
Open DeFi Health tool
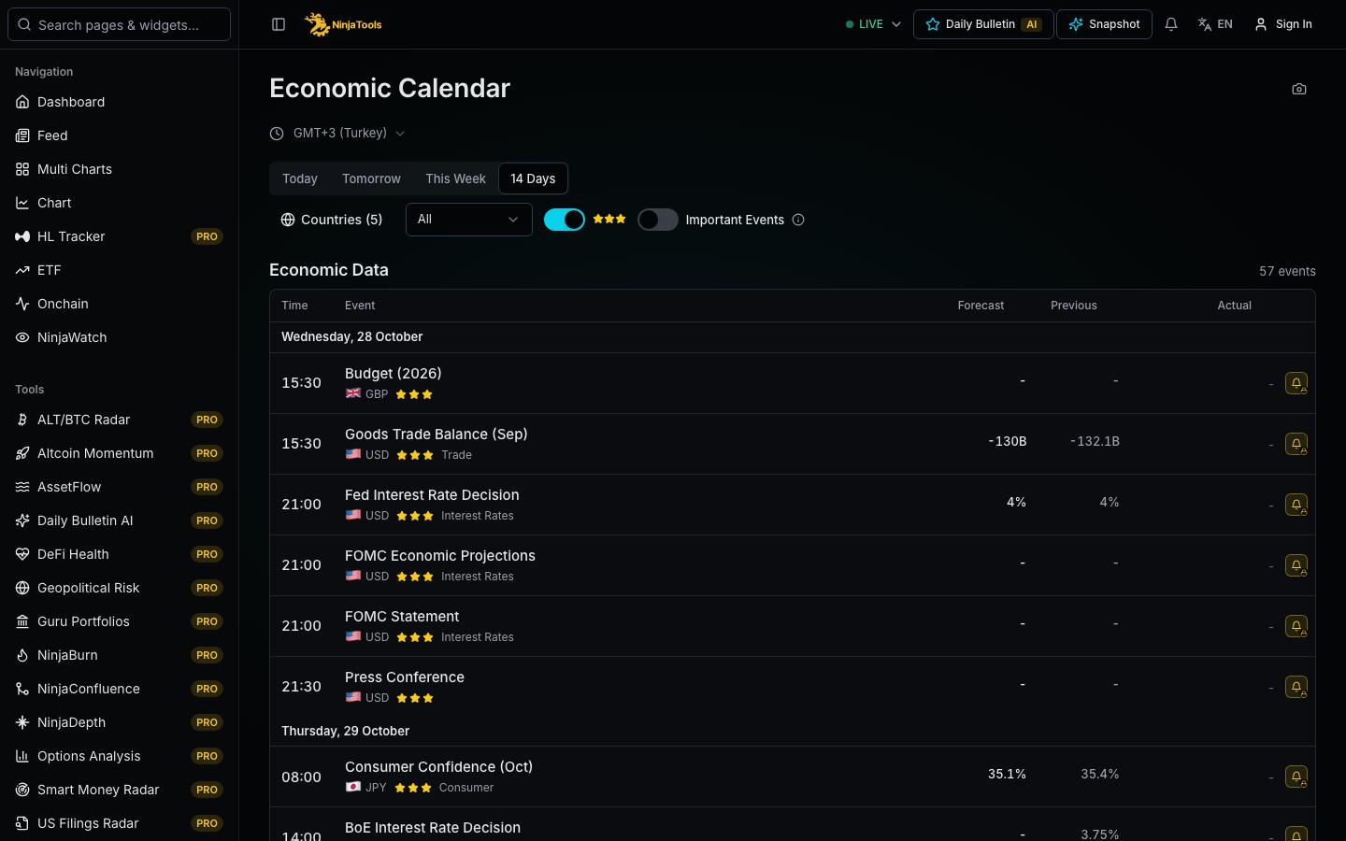[120, 554]
